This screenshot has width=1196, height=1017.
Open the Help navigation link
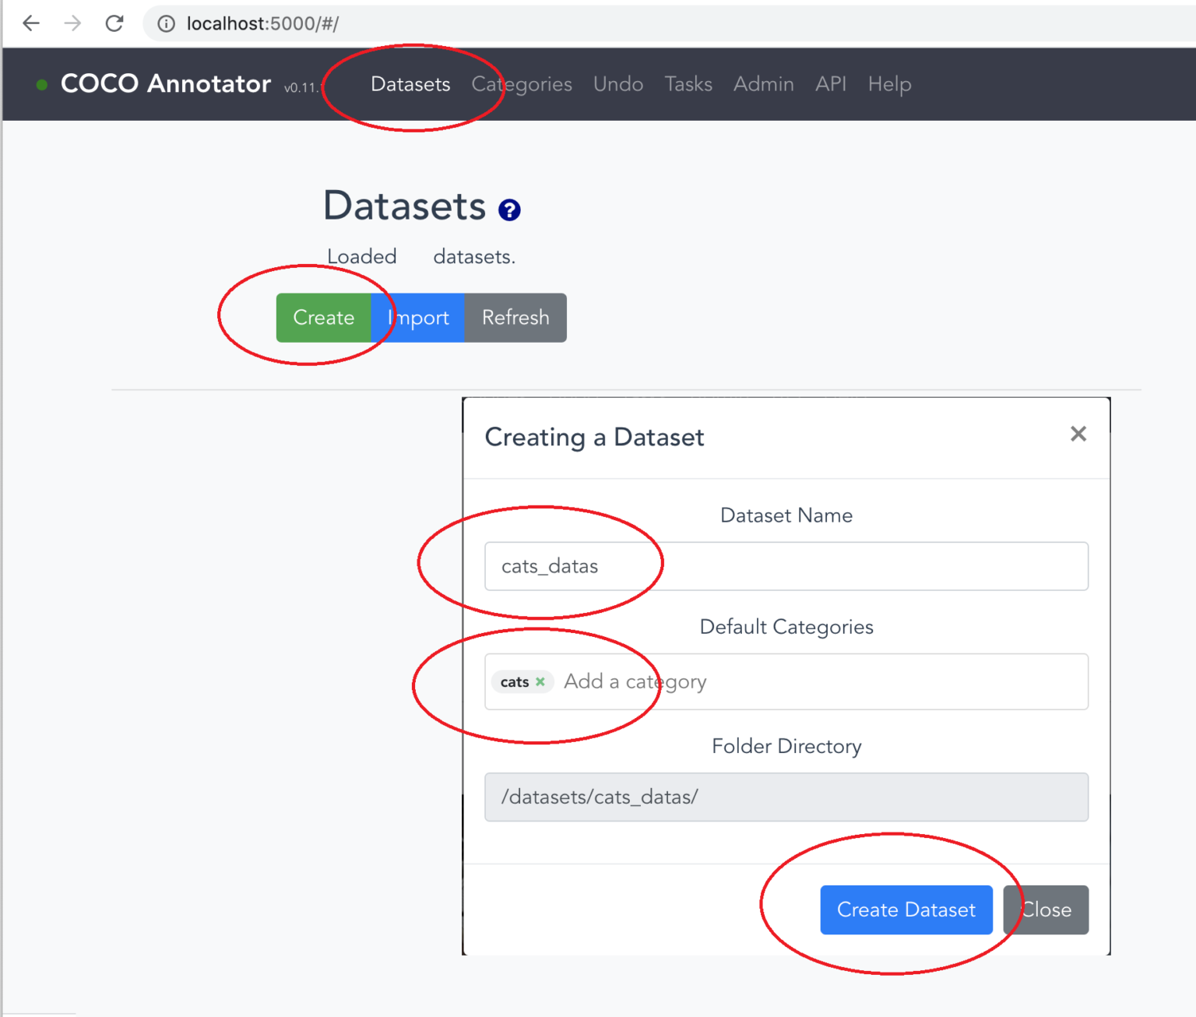click(x=889, y=84)
